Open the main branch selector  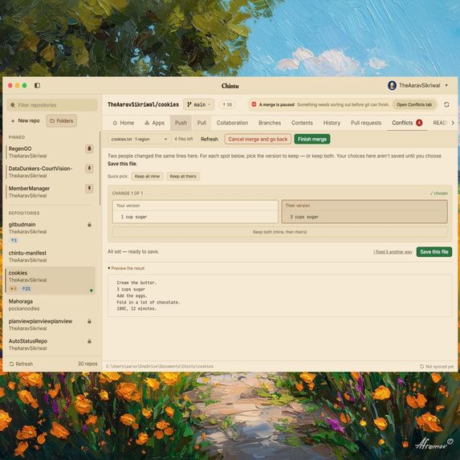(198, 104)
